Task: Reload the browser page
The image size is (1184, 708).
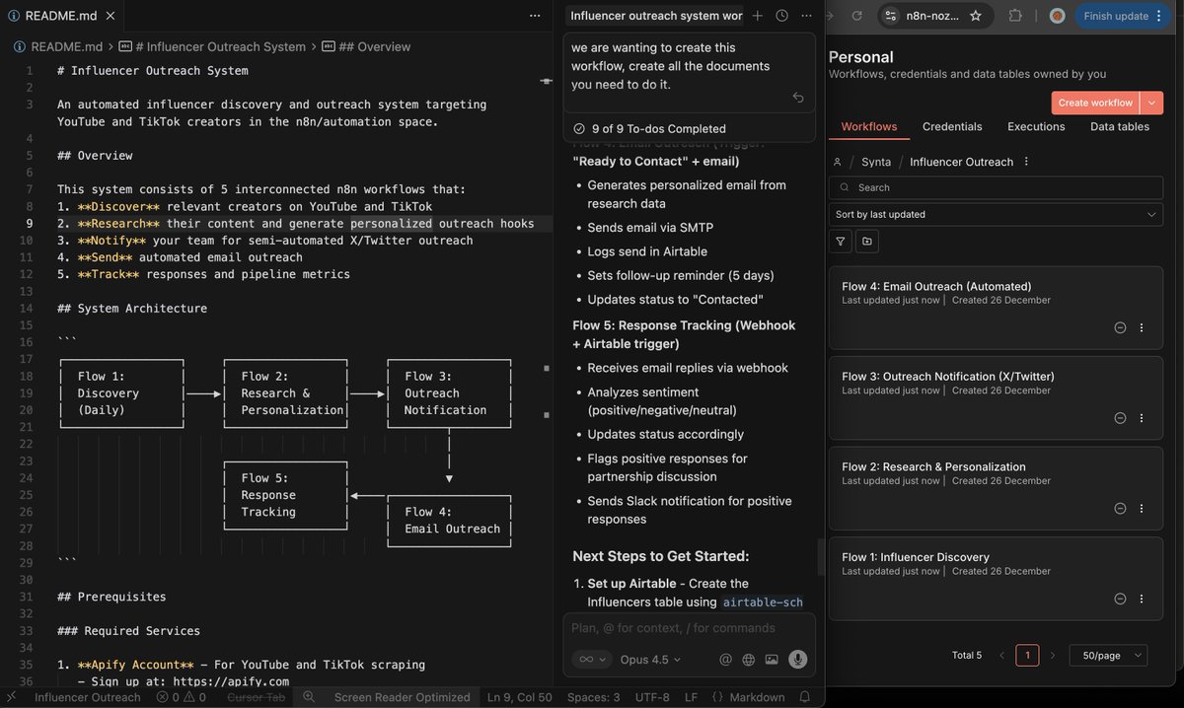Action: (856, 16)
